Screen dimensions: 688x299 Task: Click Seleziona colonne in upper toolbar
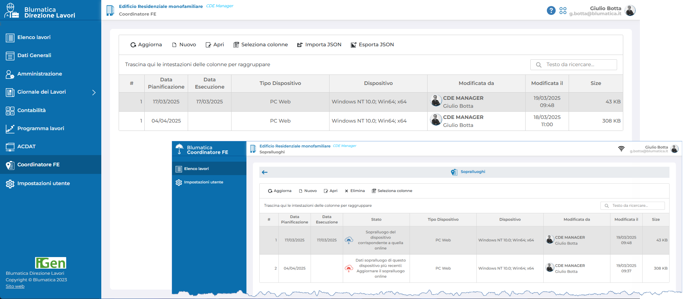(261, 45)
